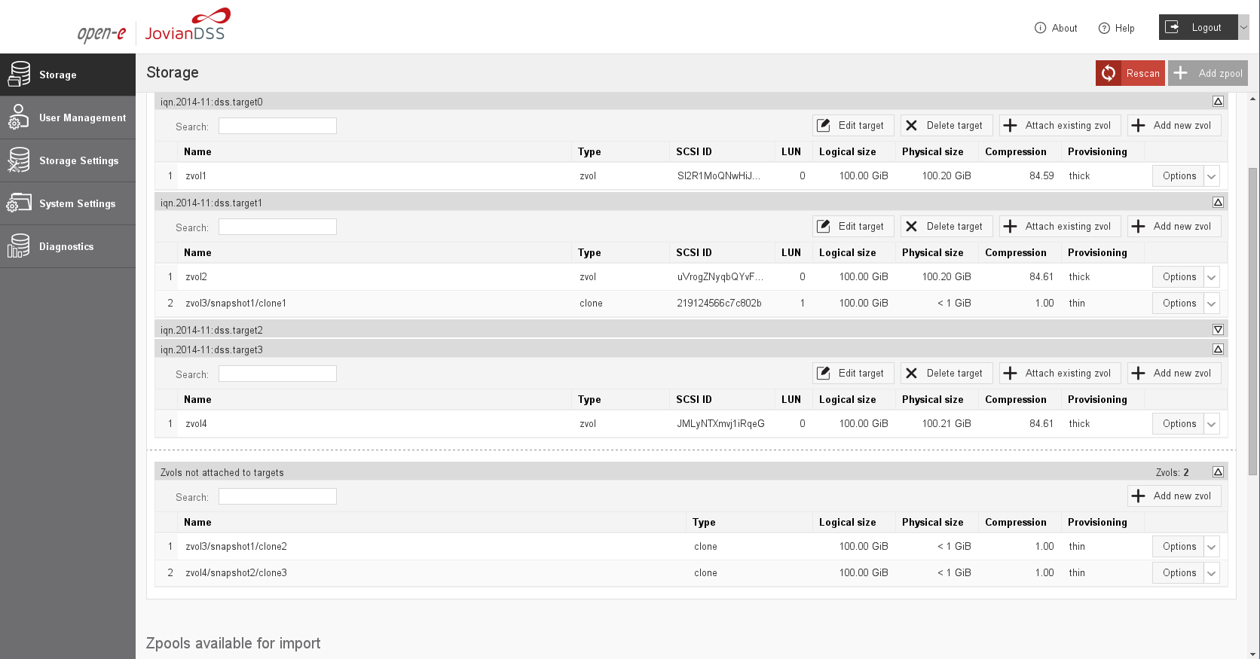Open System Settings sidebar icon

pos(20,203)
